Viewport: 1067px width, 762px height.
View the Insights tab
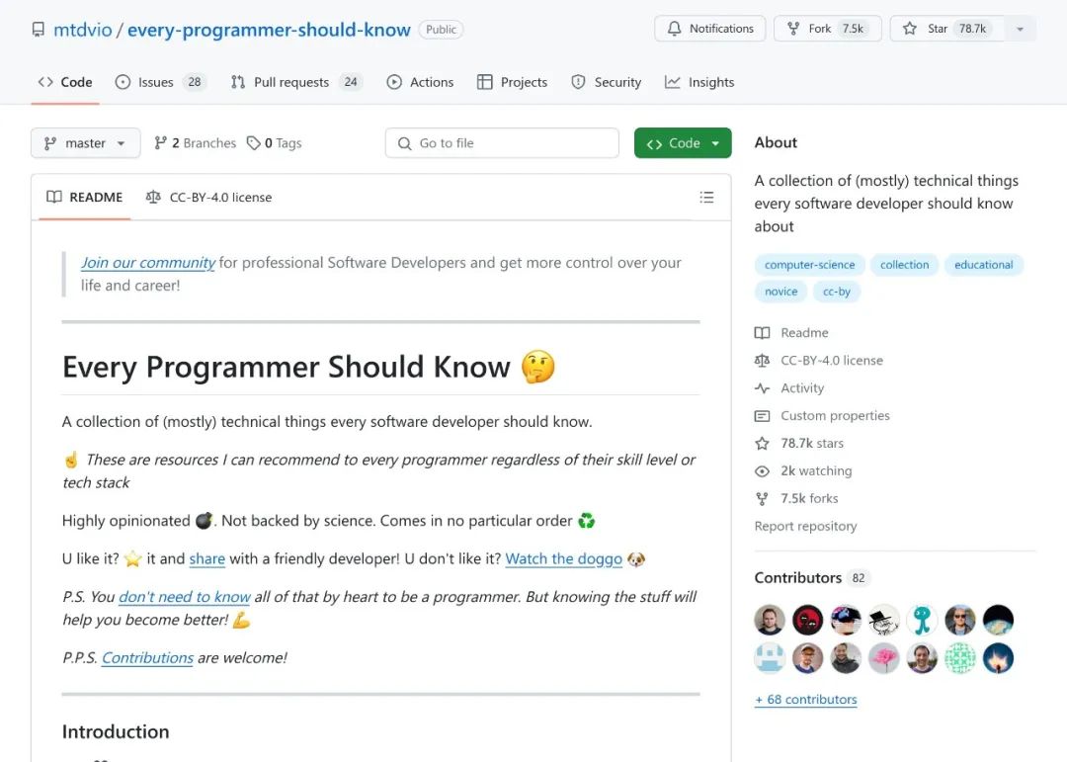coord(698,82)
